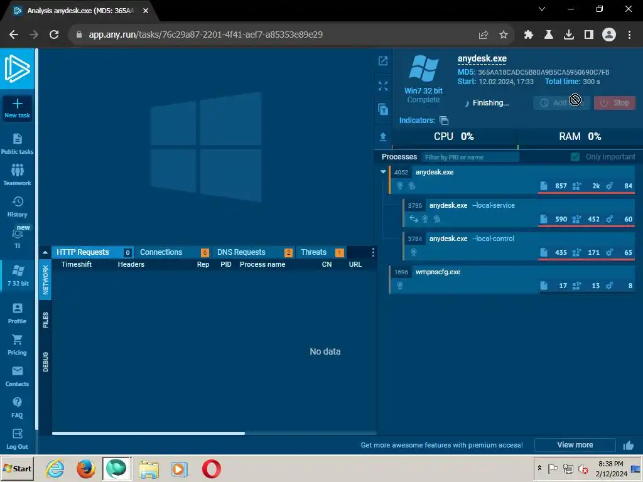Switch to the DNS Requests tab
Screen dimensions: 643x482
coord(254,252)
